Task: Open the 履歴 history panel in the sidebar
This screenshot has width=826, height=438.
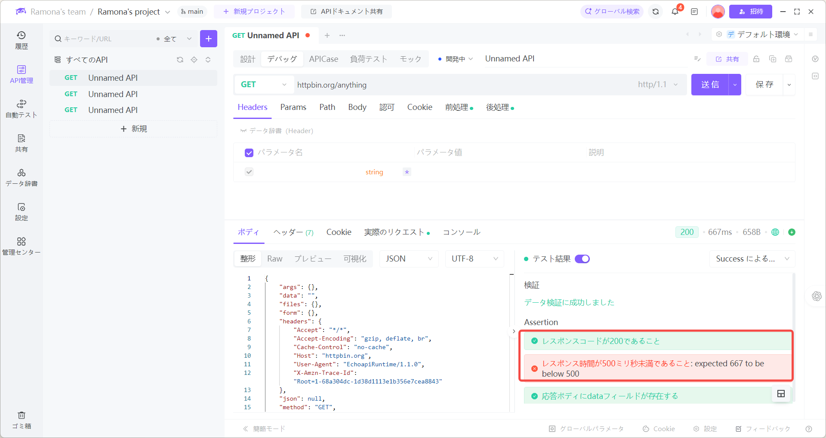Action: click(x=22, y=40)
